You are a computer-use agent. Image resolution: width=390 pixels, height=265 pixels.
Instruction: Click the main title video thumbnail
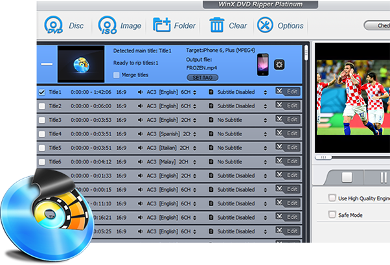[81, 63]
